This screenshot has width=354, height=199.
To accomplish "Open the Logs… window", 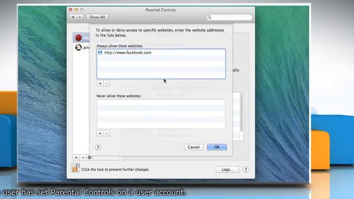I will (227, 170).
